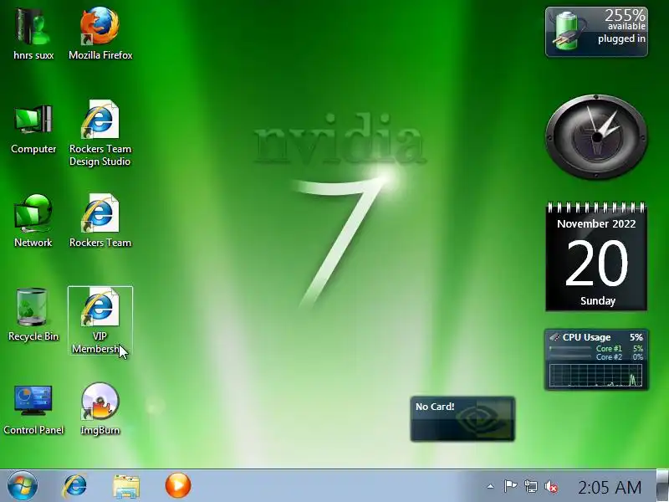Show hidden tray icons arrow
669x502 pixels.
(x=491, y=486)
